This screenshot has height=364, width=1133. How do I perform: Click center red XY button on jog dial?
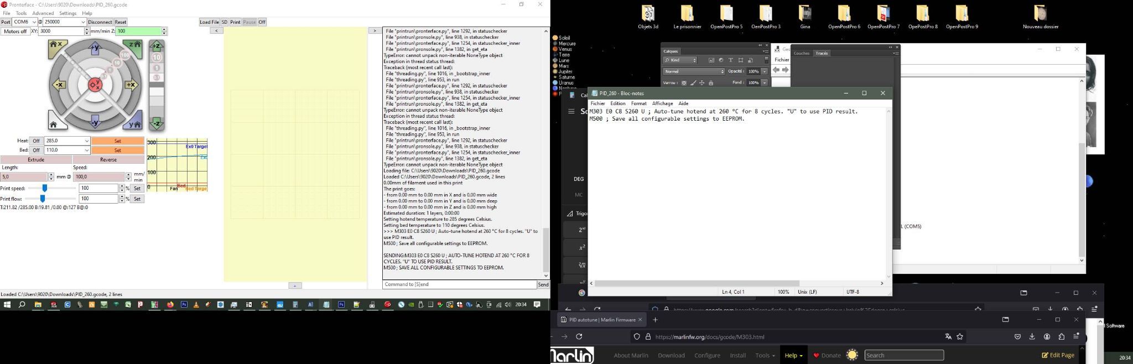[x=95, y=85]
